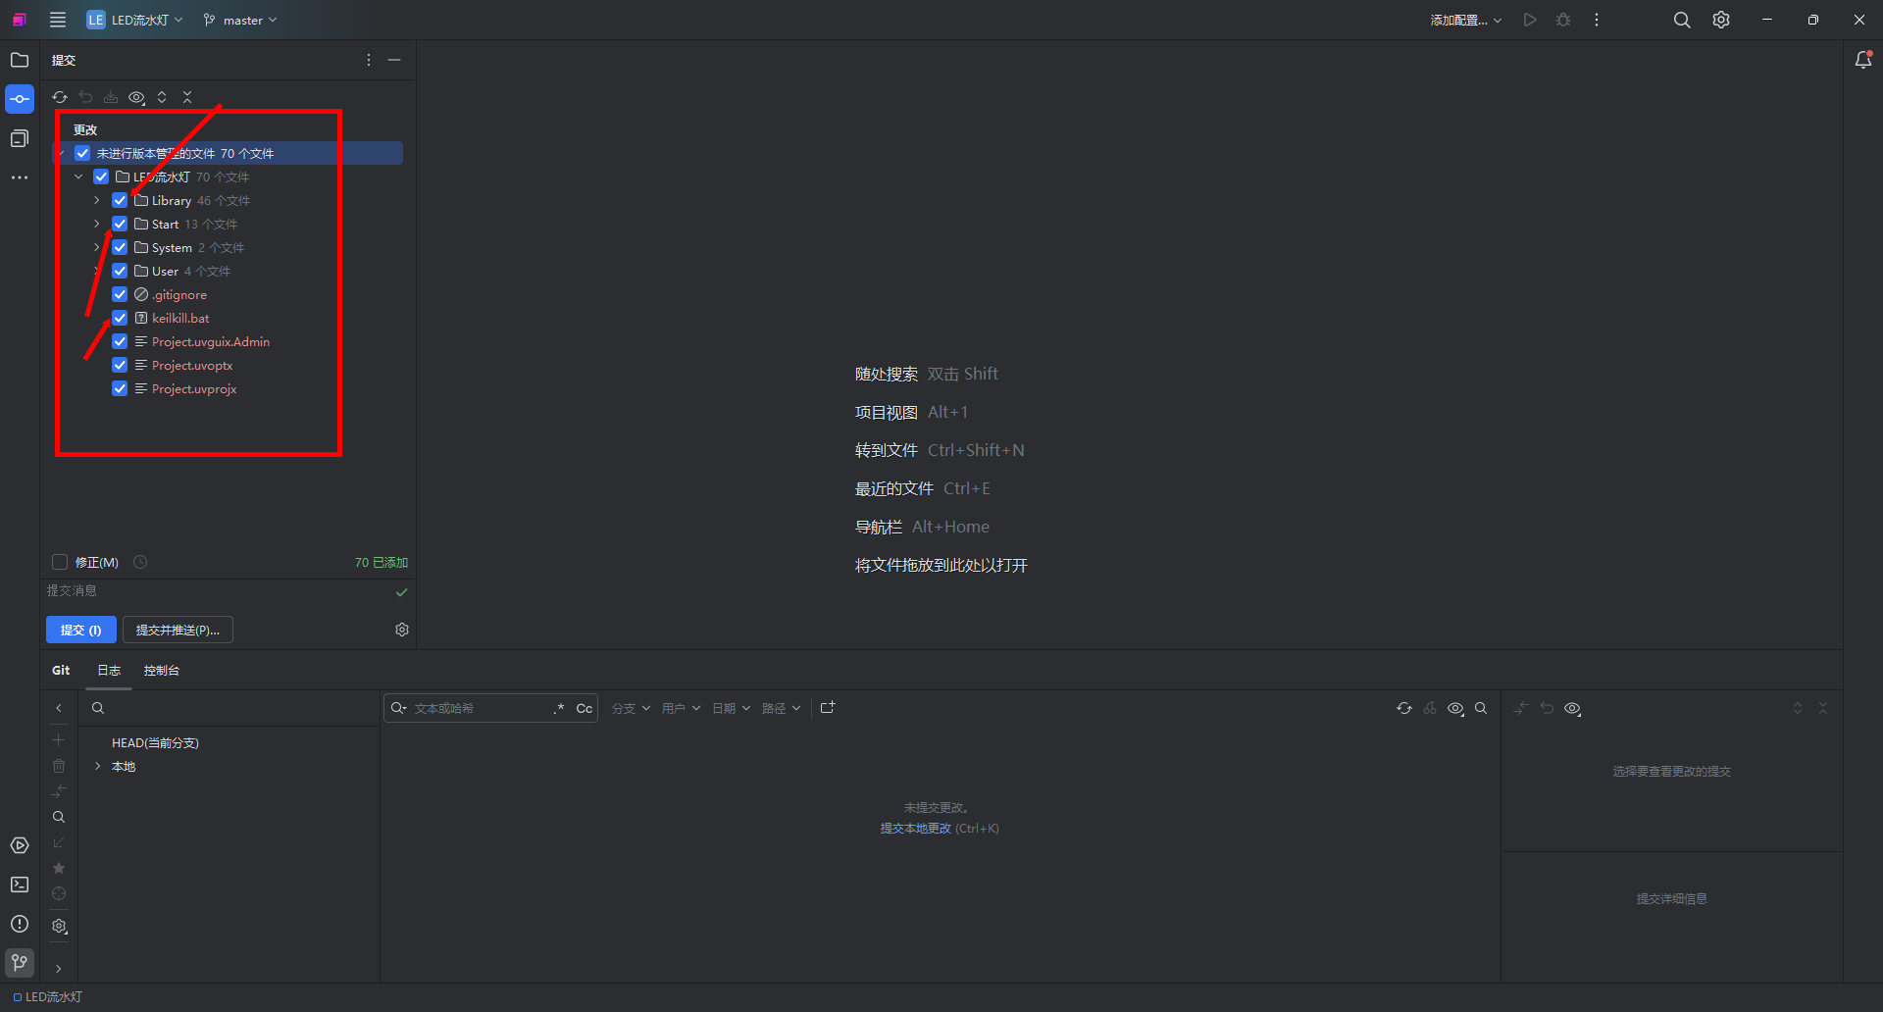Open the master branch dropdown
The image size is (1883, 1012).
[x=241, y=20]
